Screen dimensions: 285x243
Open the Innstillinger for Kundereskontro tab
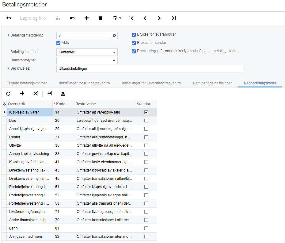[84, 83]
